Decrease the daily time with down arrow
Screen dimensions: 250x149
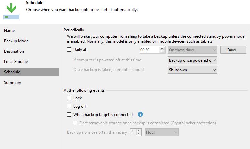tap(162, 52)
